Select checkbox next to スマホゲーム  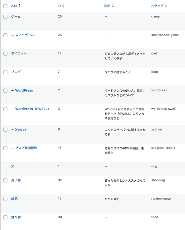coord(6,35)
